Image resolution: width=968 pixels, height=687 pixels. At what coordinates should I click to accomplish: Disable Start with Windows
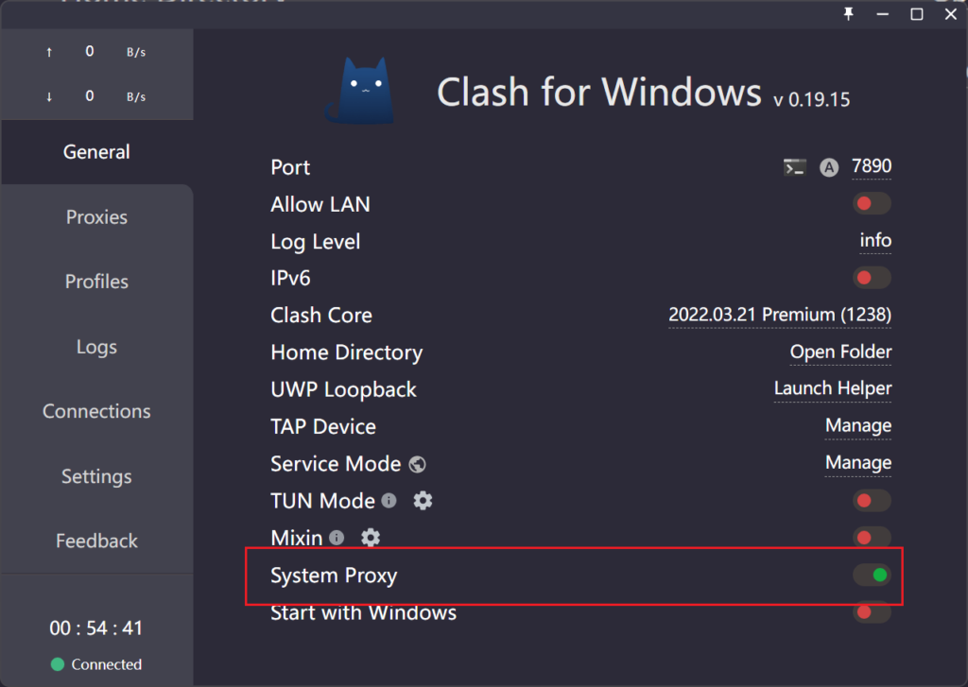(x=871, y=612)
